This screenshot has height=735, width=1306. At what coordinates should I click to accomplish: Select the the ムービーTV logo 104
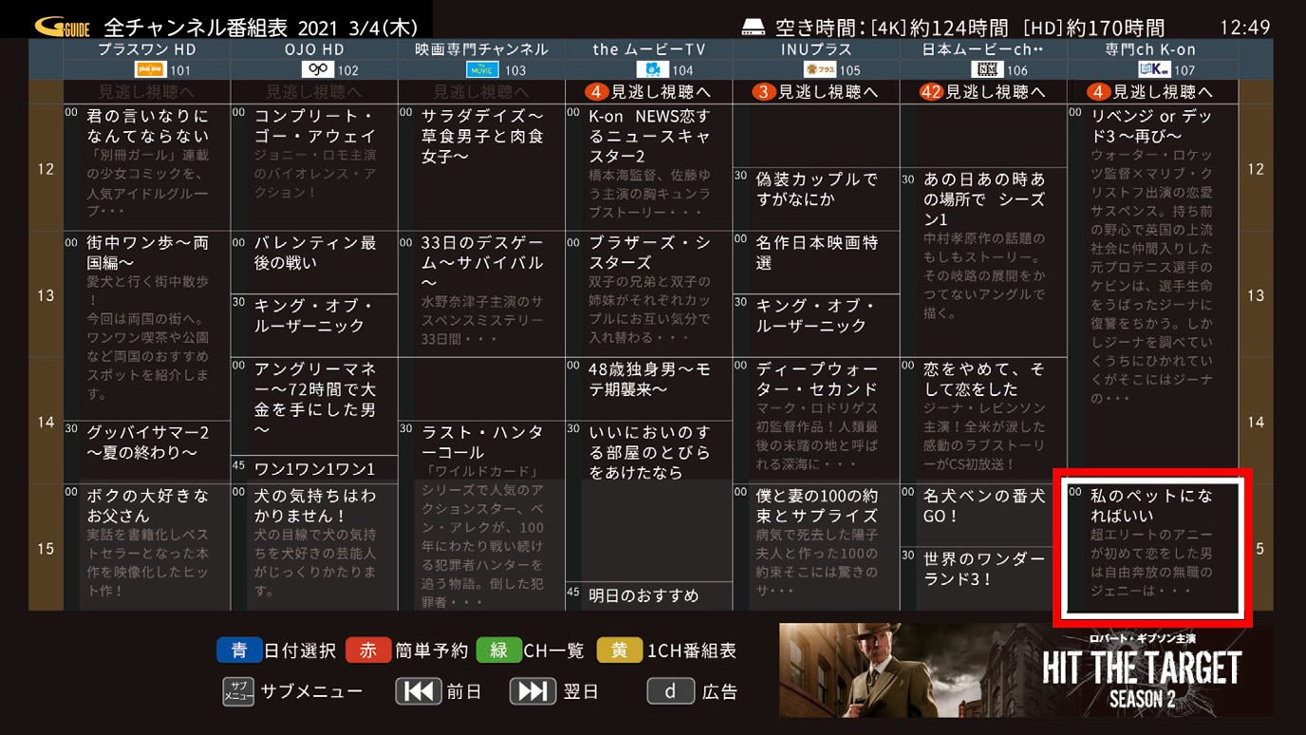652,69
